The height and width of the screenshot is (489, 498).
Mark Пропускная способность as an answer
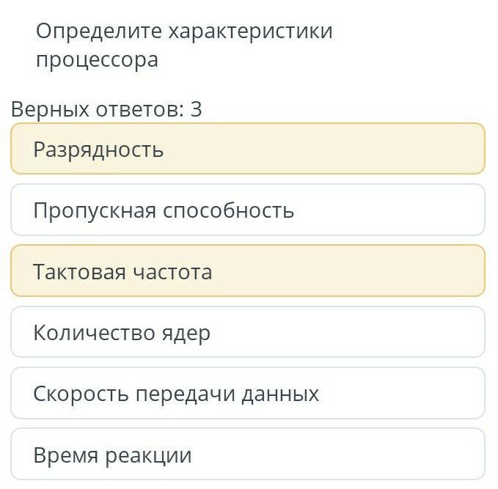point(248,210)
